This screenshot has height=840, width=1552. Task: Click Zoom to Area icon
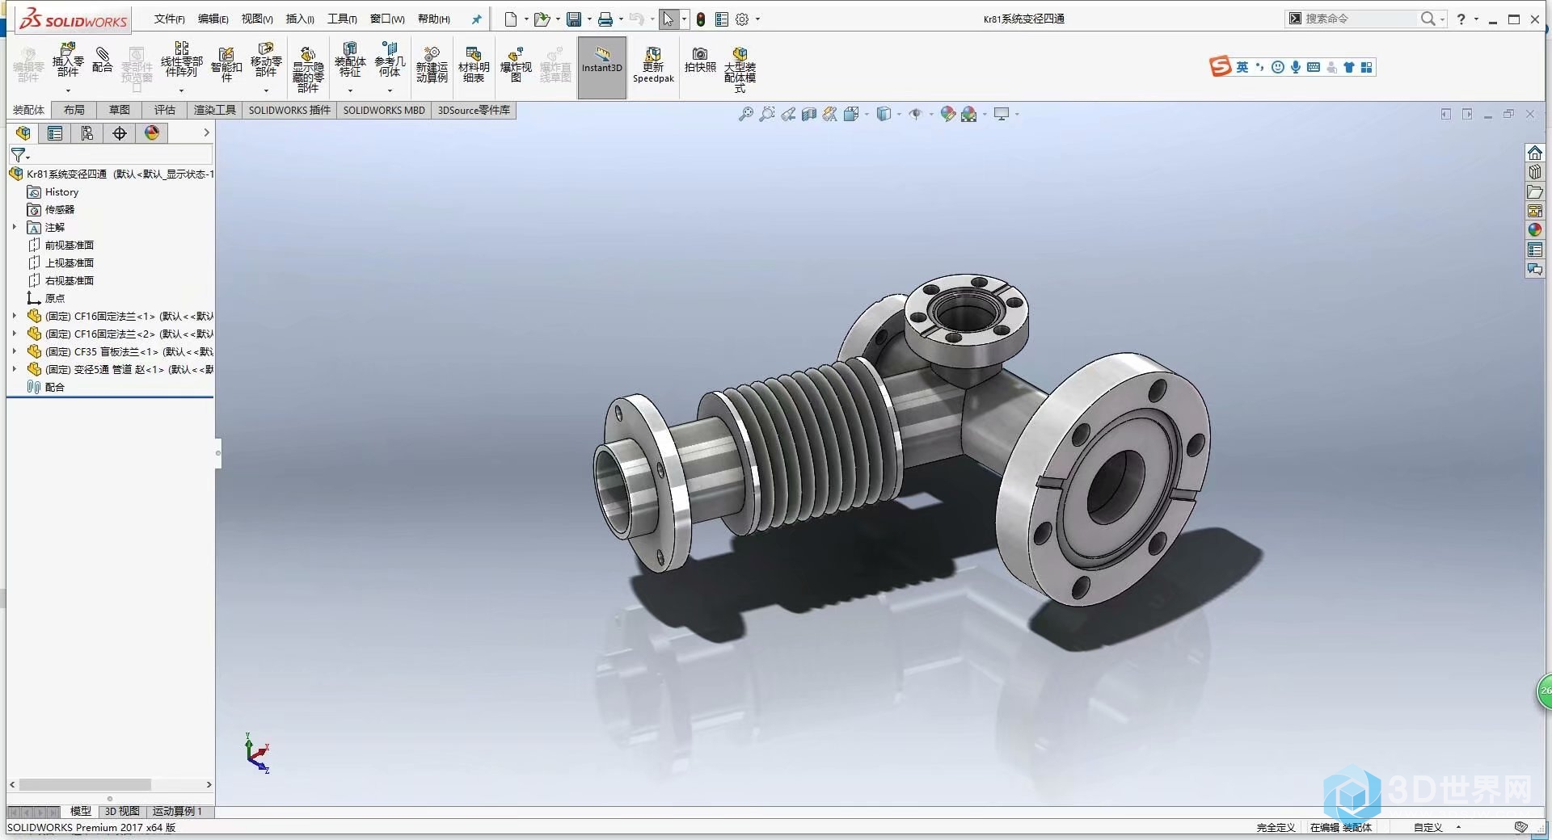[x=767, y=114]
